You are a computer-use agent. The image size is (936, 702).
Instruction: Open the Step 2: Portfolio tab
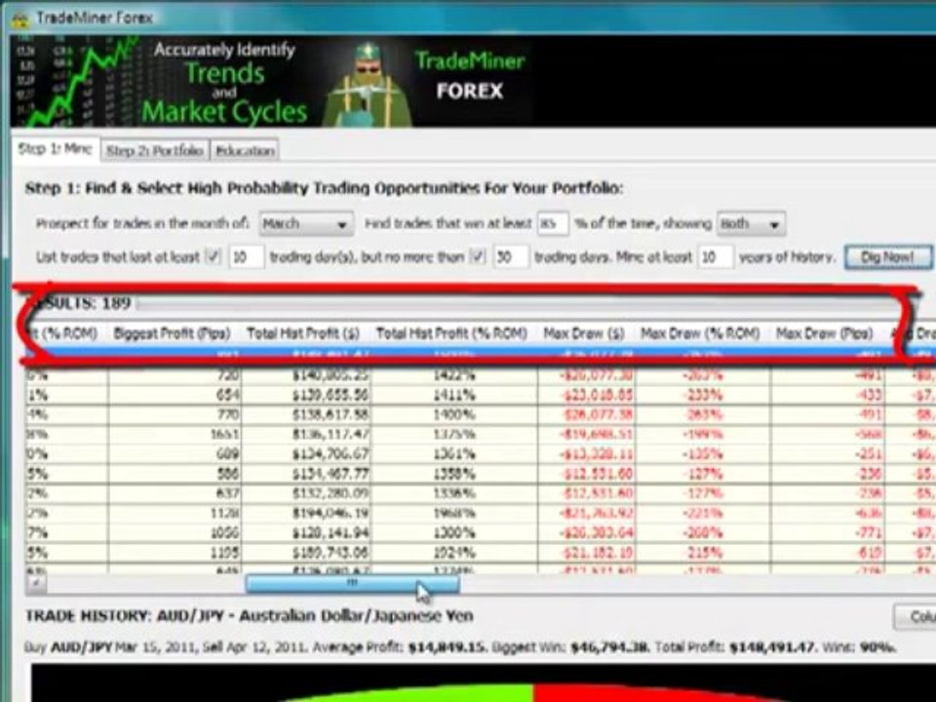[155, 150]
